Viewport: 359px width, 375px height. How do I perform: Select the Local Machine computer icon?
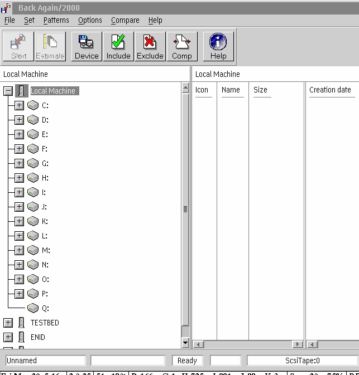tap(22, 91)
